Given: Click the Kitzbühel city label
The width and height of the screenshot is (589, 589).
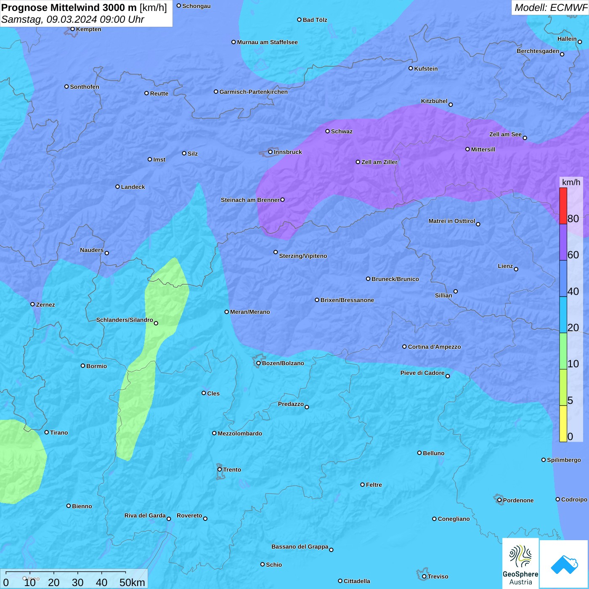Looking at the screenshot, I should [434, 101].
